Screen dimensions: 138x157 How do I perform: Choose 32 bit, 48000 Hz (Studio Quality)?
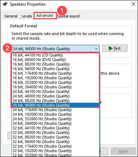click(x=56, y=132)
